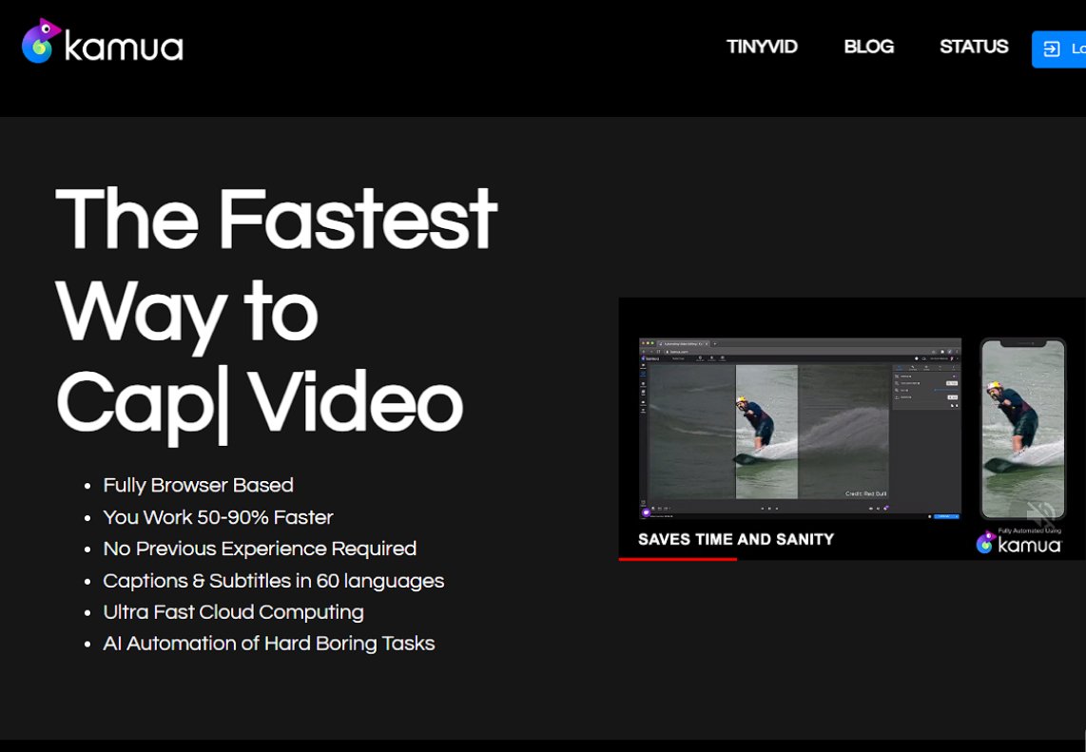
Task: Click the phone mockup showing the surfer
Action: coord(1022,429)
